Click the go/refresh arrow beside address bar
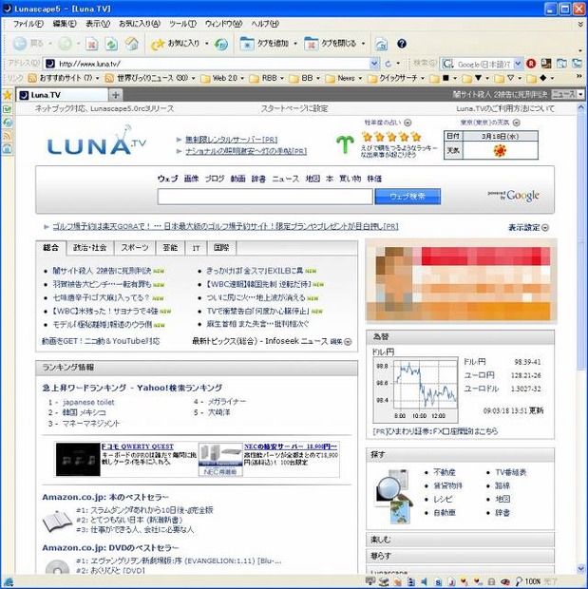 [x=389, y=64]
